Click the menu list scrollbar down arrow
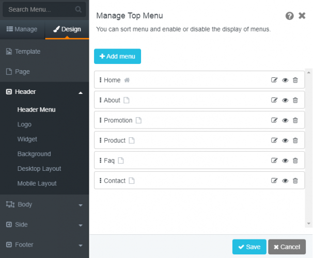This screenshot has width=313, height=258. [x=309, y=223]
